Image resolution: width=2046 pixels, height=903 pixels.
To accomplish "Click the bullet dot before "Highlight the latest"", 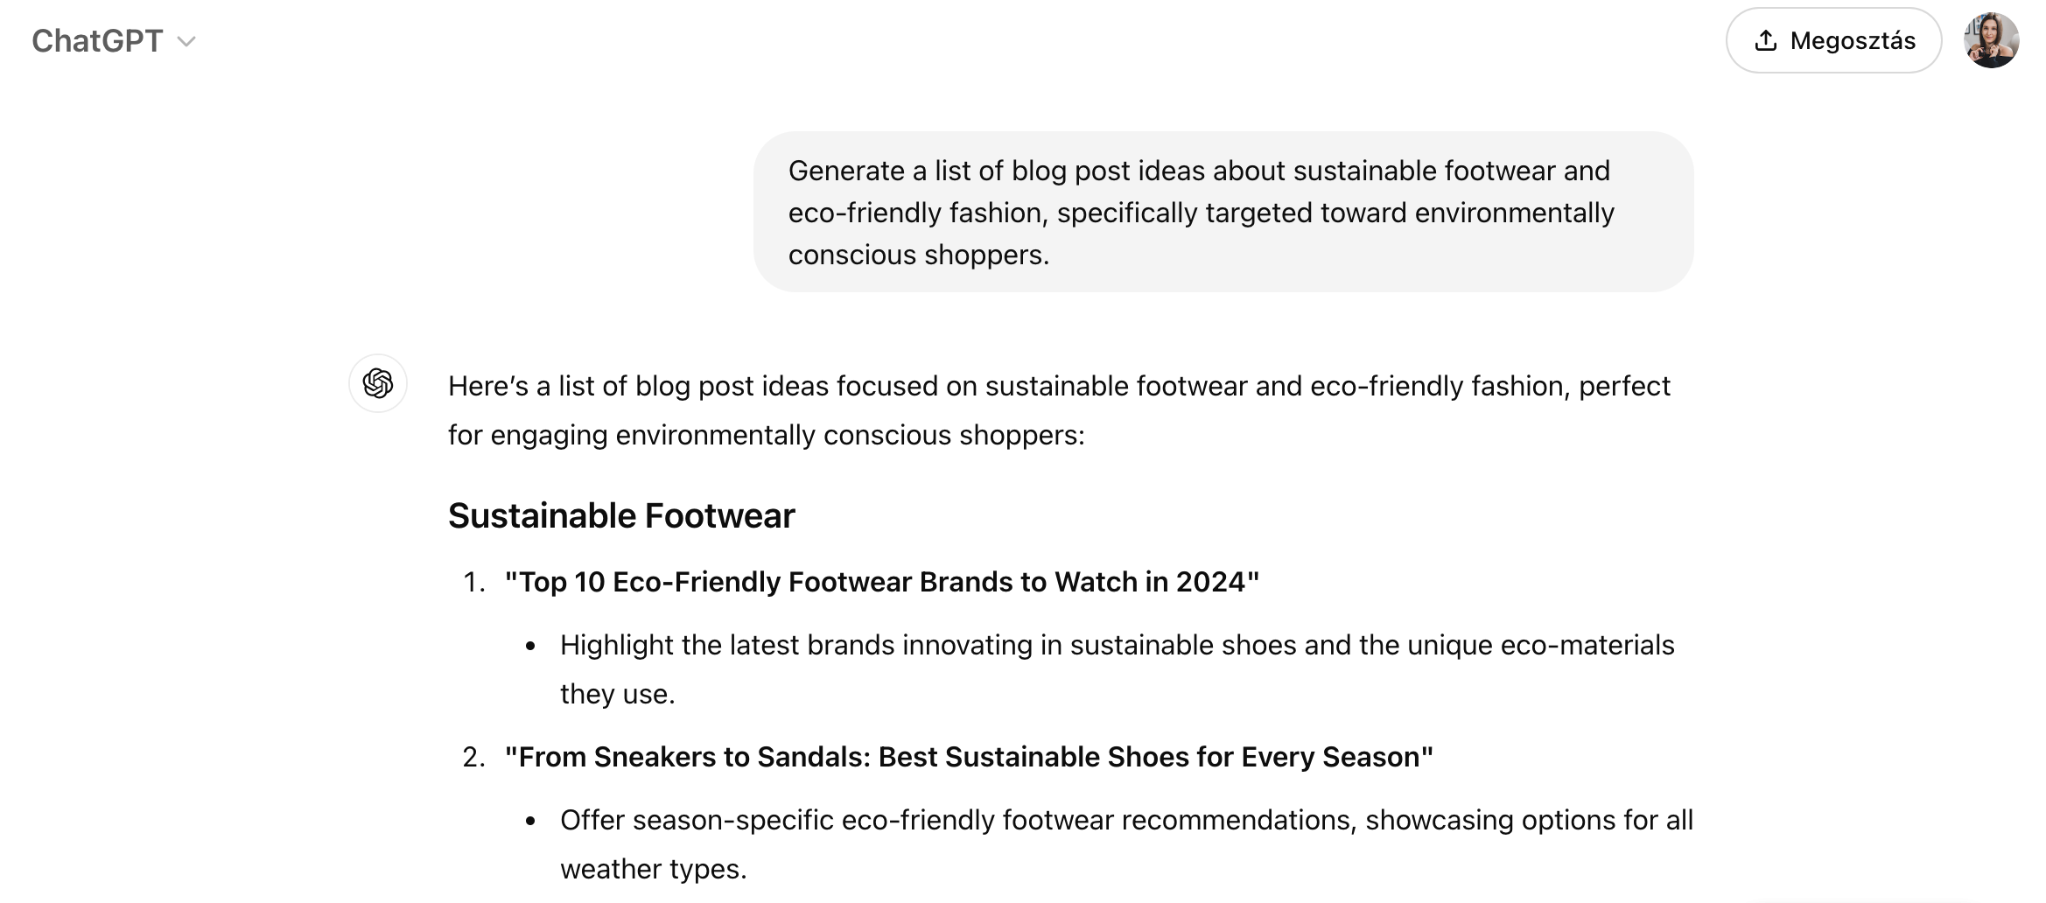I will tap(530, 647).
